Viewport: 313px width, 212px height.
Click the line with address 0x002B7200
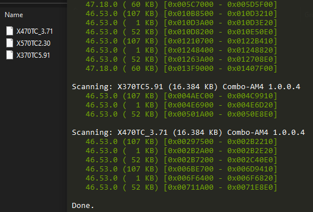pyautogui.click(x=181, y=160)
